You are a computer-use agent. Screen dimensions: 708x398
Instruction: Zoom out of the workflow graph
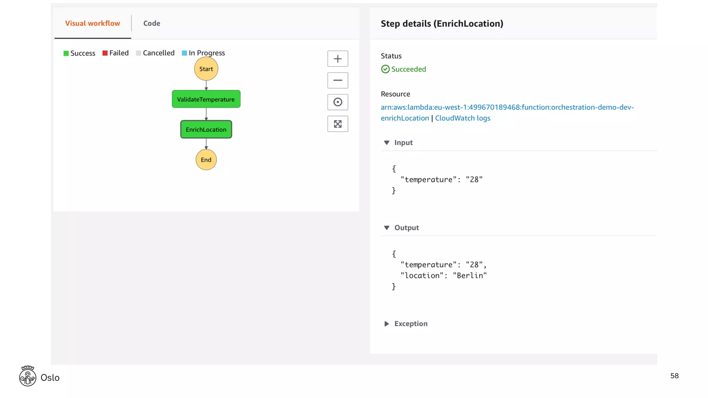[338, 80]
